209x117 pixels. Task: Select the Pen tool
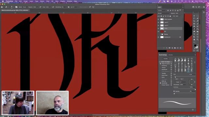(x=198, y=34)
